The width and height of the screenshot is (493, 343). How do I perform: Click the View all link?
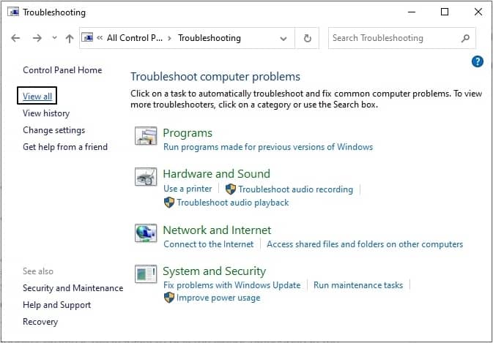pos(37,97)
